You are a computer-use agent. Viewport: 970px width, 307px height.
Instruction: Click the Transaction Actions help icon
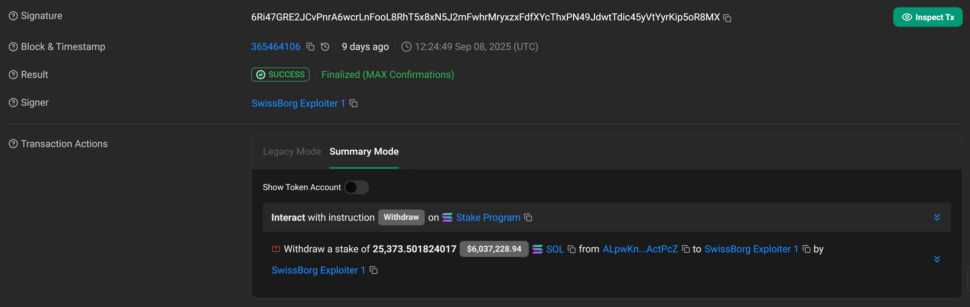coord(13,144)
